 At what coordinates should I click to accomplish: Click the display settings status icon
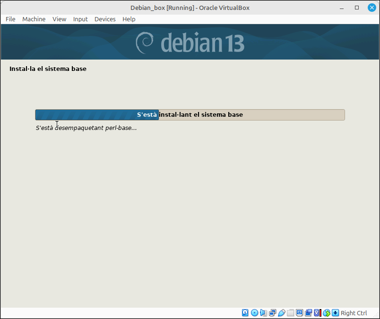click(300, 313)
